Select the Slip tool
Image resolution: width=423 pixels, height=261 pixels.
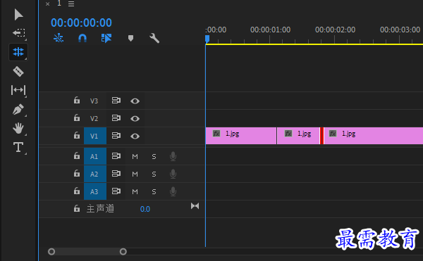click(18, 90)
